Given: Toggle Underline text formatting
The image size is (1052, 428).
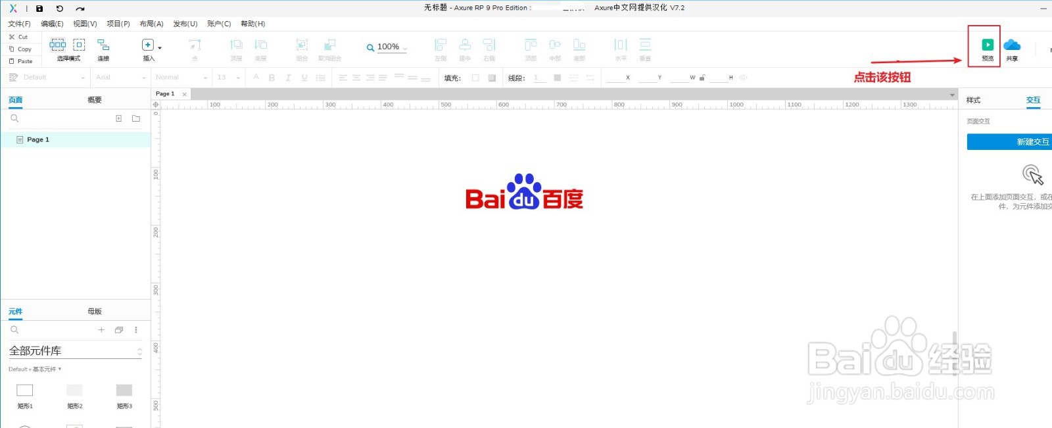Looking at the screenshot, I should click(x=304, y=78).
